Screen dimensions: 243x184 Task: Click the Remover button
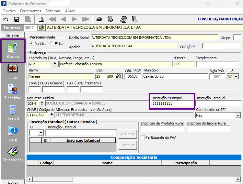[x=128, y=145]
